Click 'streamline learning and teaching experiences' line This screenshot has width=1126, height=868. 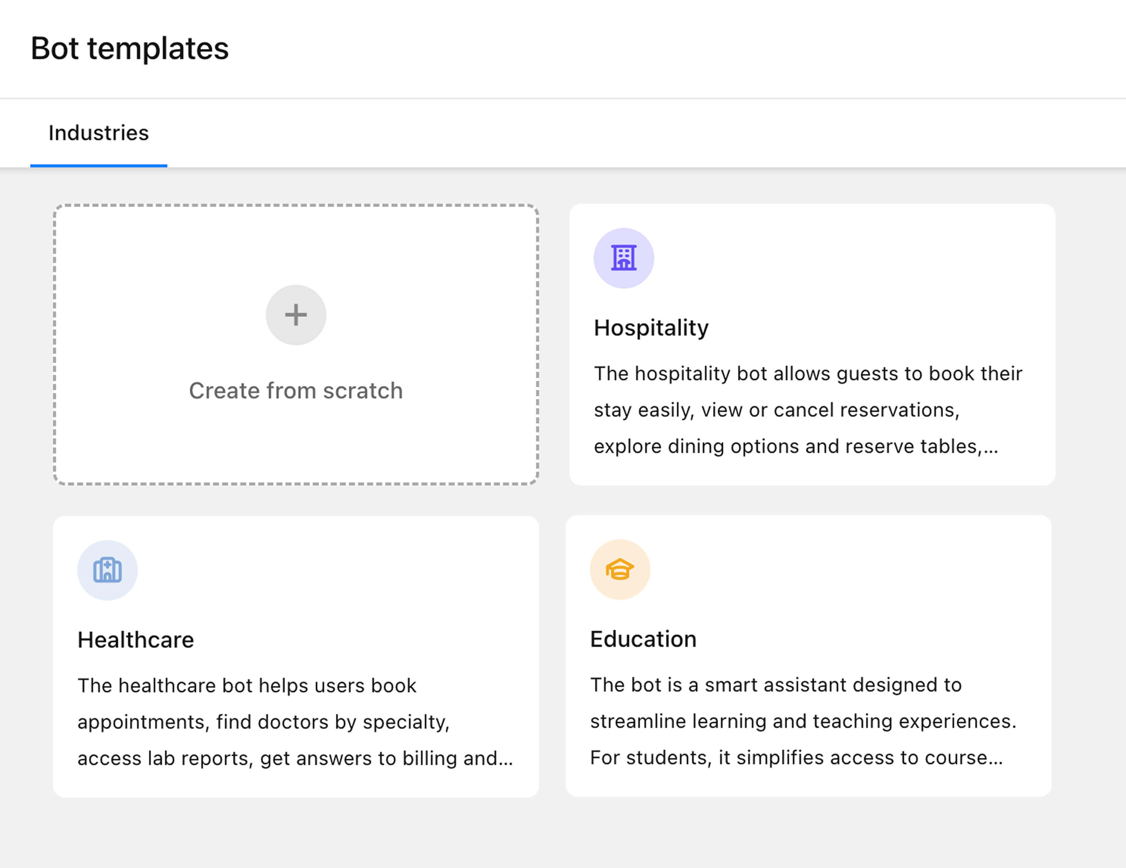point(803,721)
